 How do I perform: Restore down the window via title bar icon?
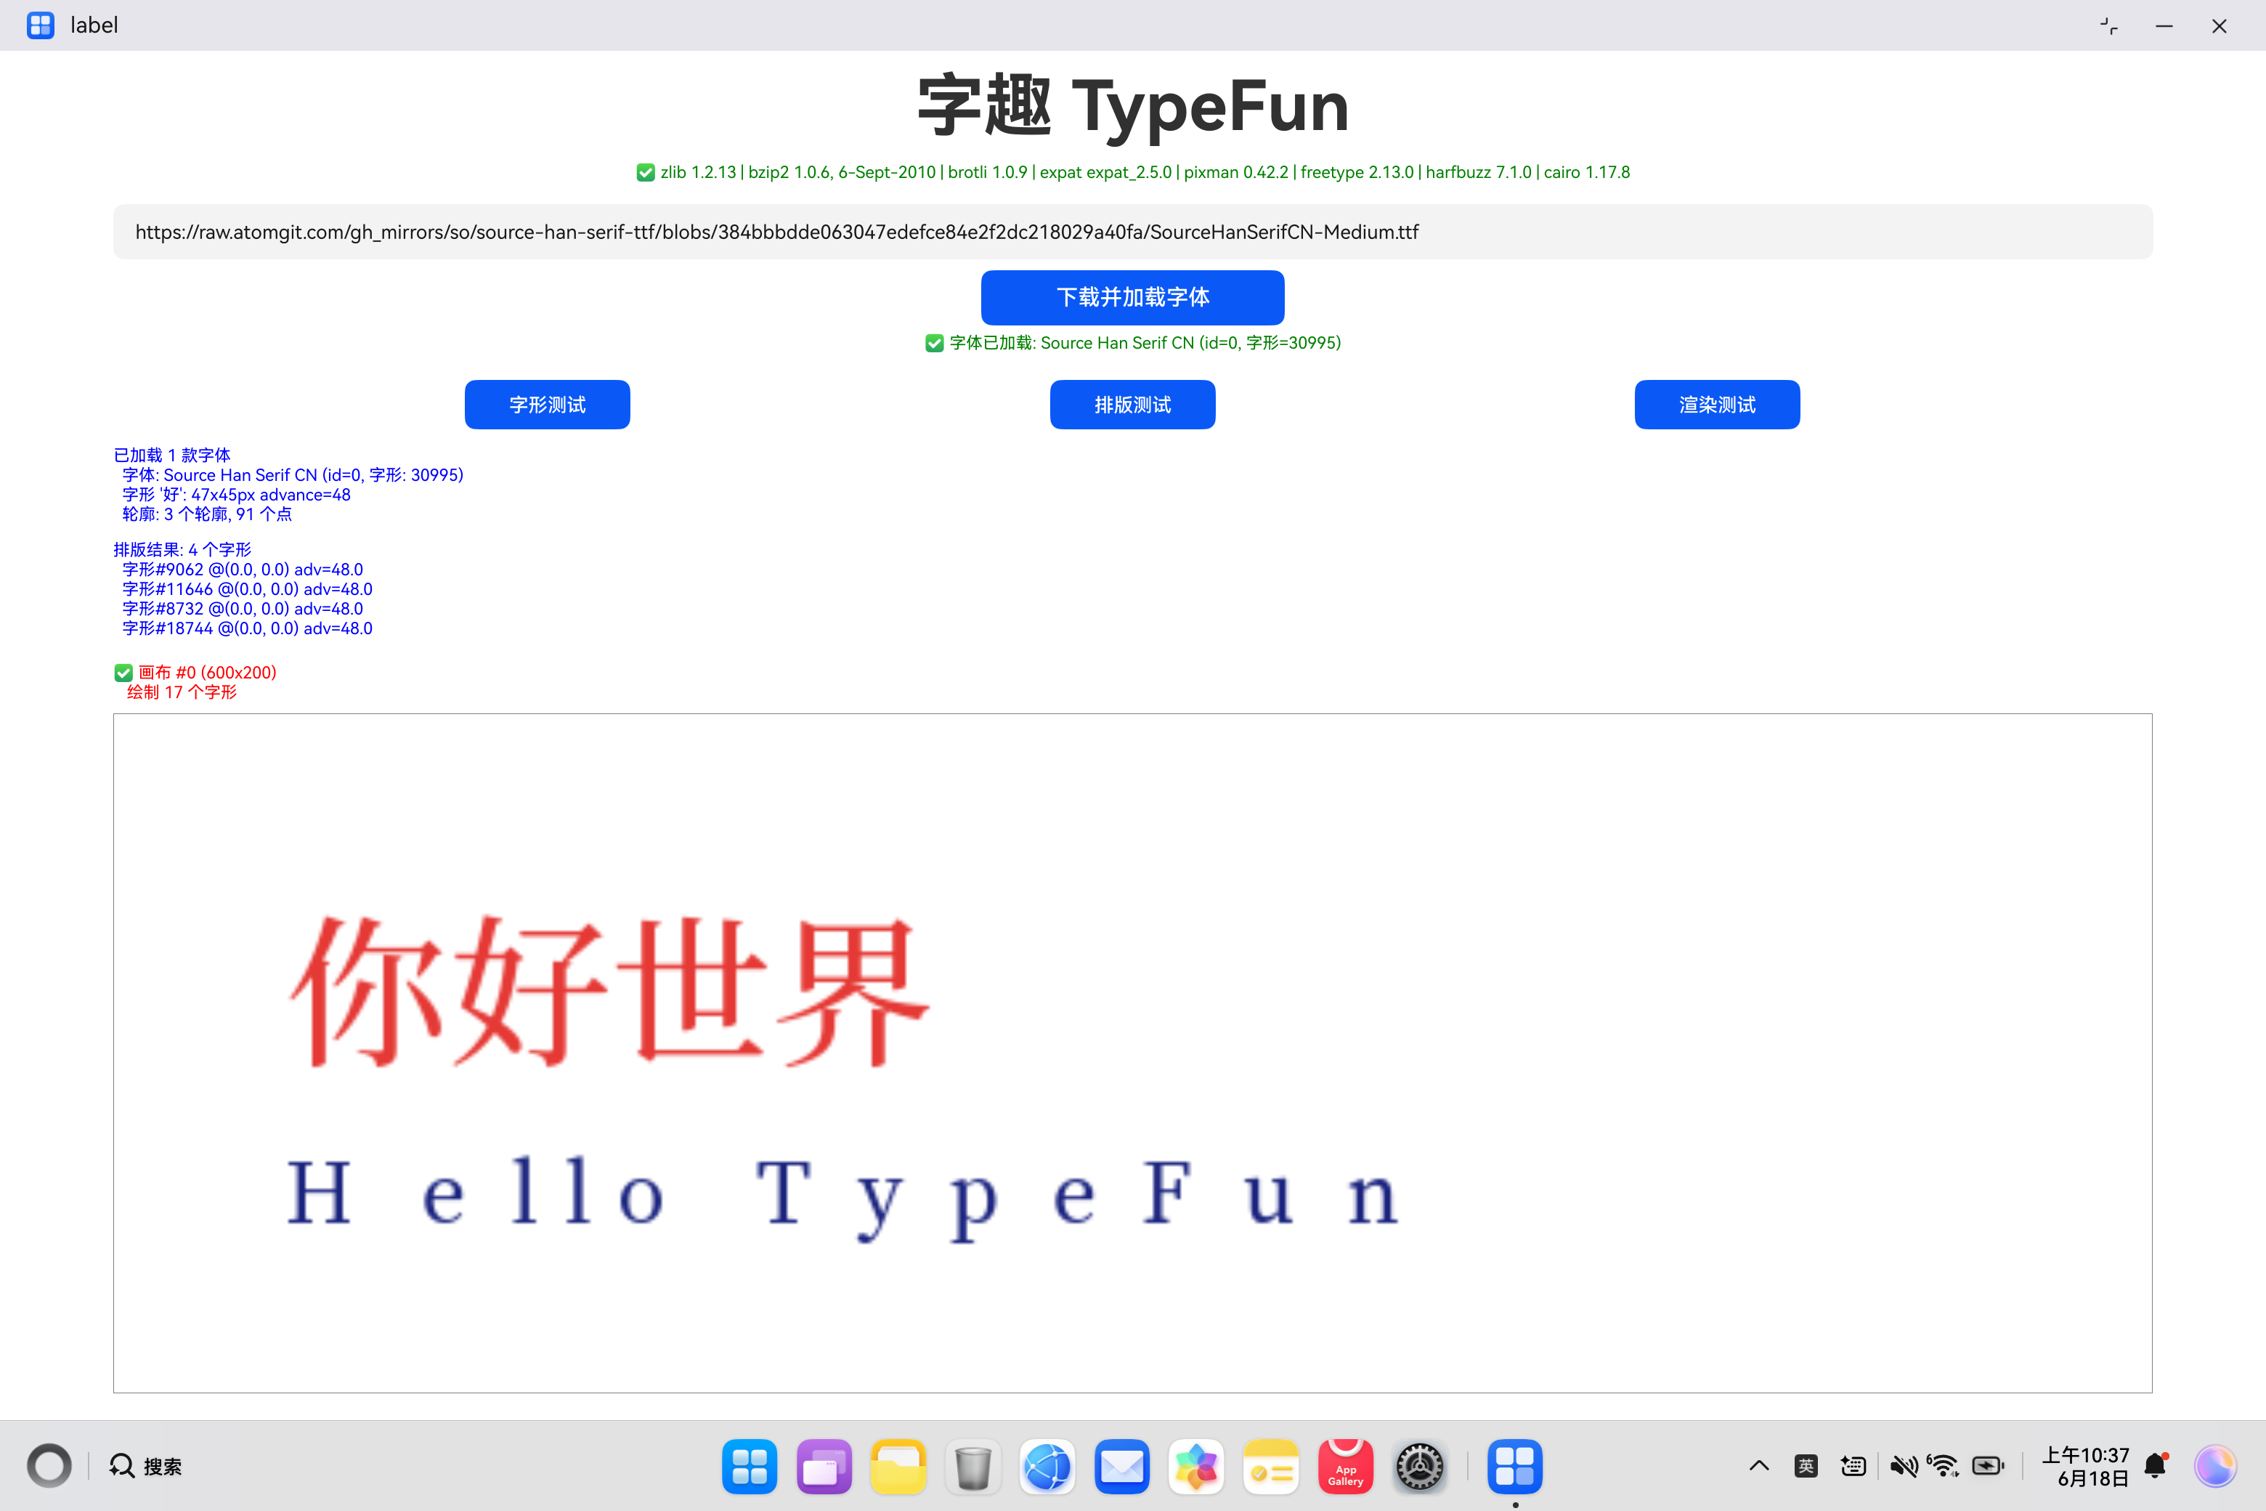point(2109,26)
